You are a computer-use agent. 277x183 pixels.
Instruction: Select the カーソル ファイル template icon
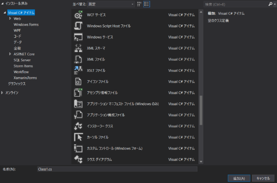click(78, 137)
